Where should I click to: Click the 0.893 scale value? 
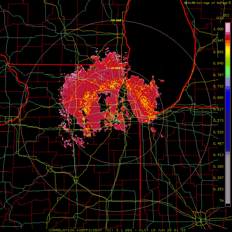click(x=218, y=52)
